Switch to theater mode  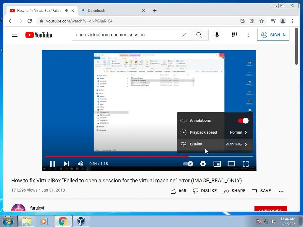[x=231, y=164]
